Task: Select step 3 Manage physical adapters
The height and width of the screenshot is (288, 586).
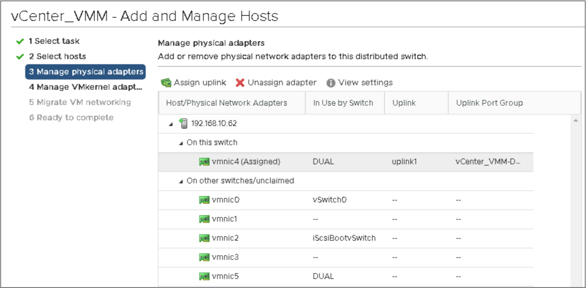Action: [x=85, y=72]
